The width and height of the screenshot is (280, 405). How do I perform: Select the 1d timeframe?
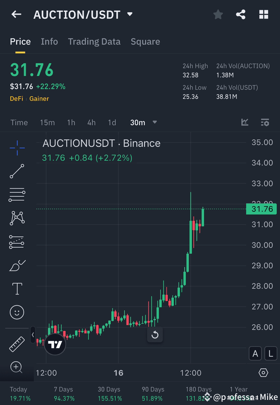pos(112,122)
